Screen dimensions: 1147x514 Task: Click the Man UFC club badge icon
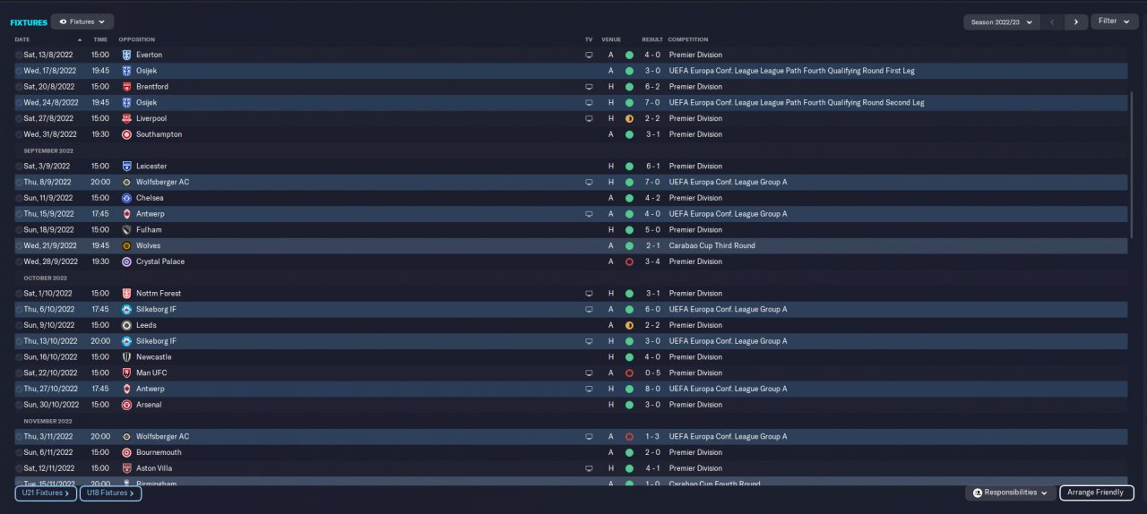tap(126, 373)
